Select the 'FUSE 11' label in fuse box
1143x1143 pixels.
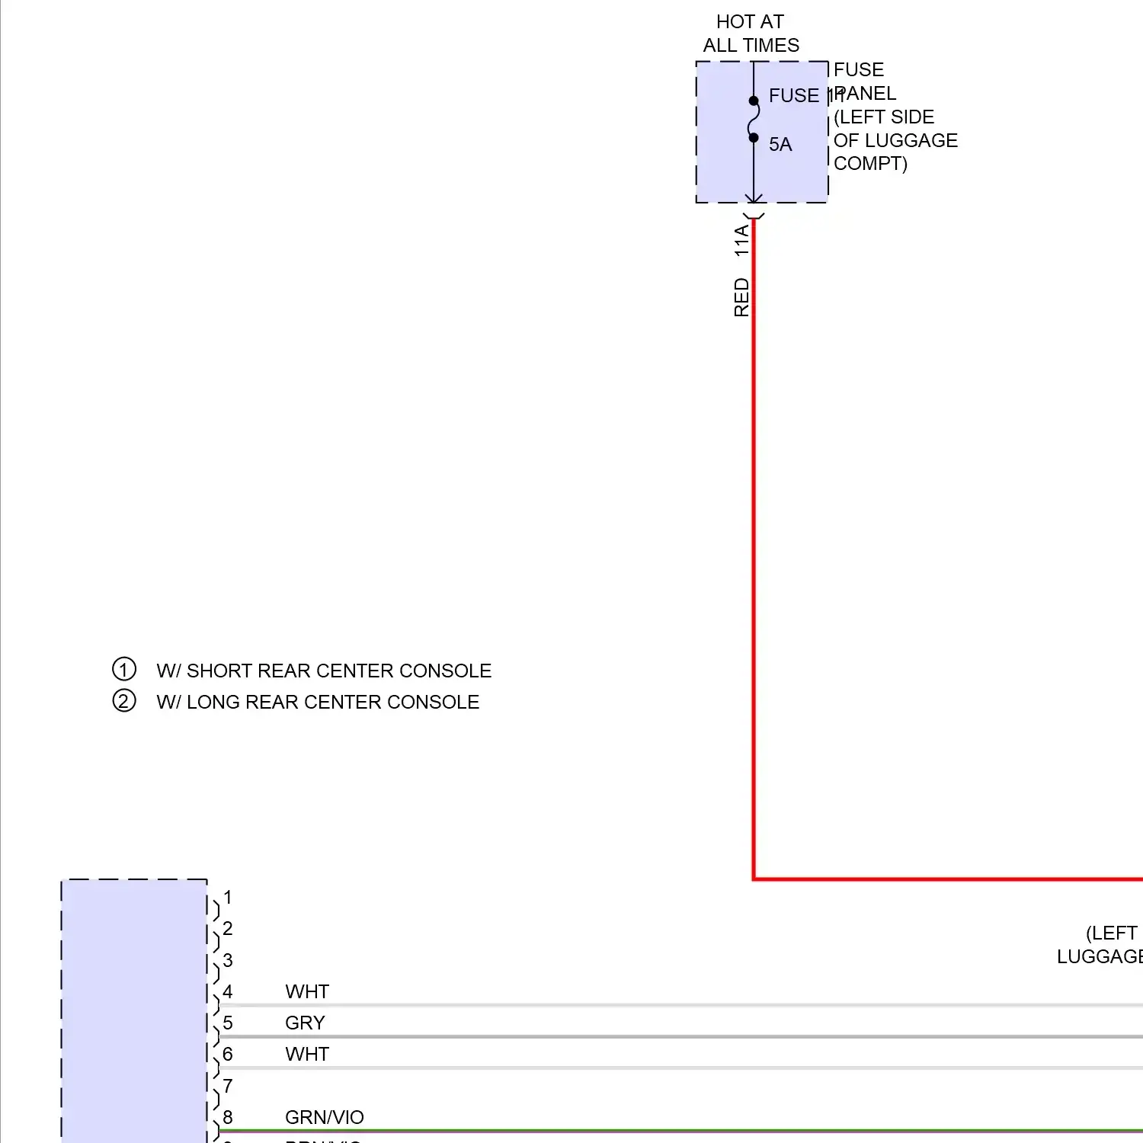[x=805, y=95]
